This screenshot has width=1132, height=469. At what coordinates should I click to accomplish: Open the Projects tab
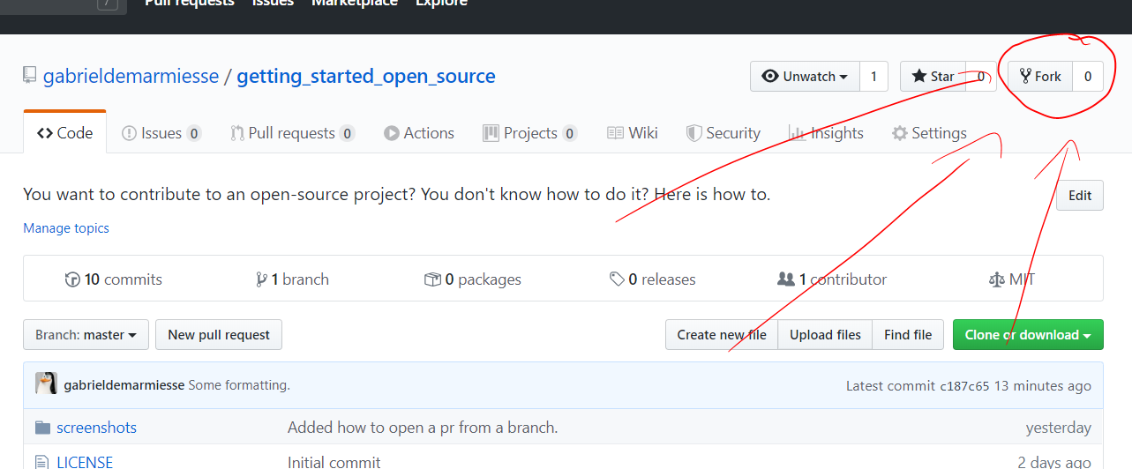point(530,132)
